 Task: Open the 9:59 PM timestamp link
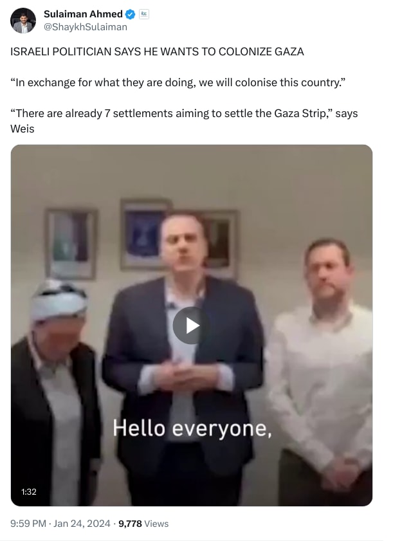point(28,524)
